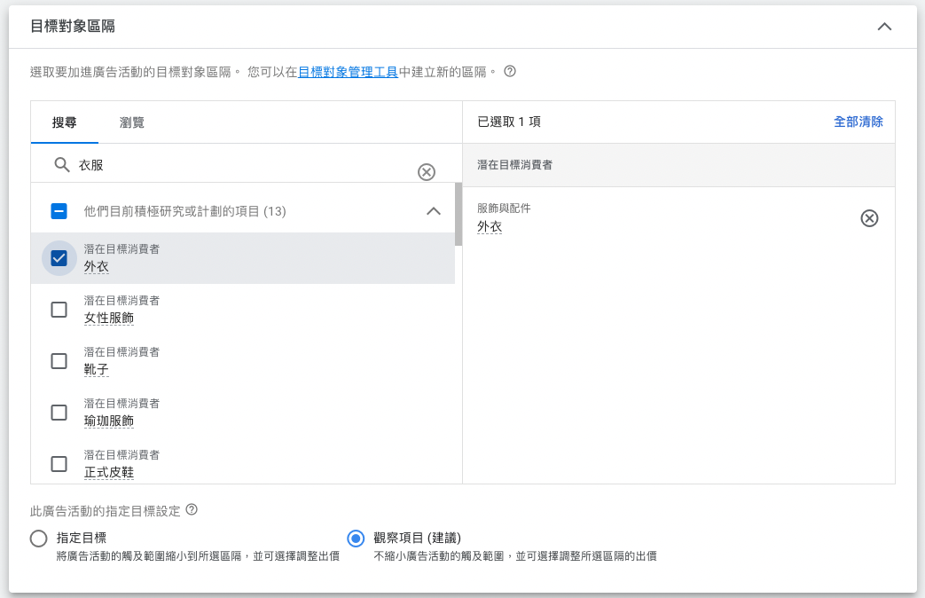Check the 女性服飾 checkbox
The image size is (925, 598).
click(59, 310)
